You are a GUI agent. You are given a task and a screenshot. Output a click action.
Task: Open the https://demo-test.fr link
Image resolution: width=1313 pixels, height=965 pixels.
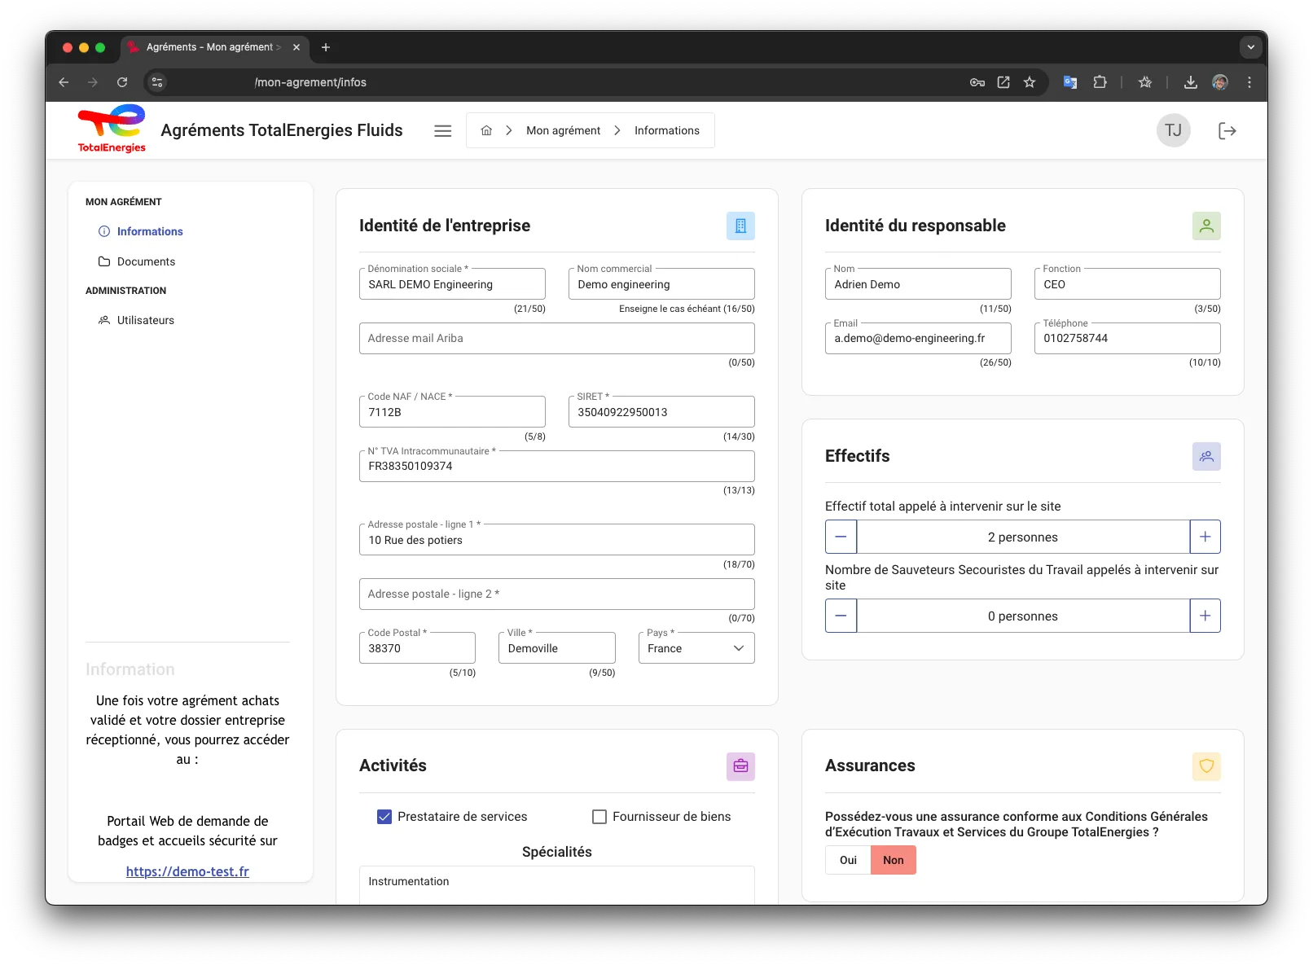click(x=187, y=871)
